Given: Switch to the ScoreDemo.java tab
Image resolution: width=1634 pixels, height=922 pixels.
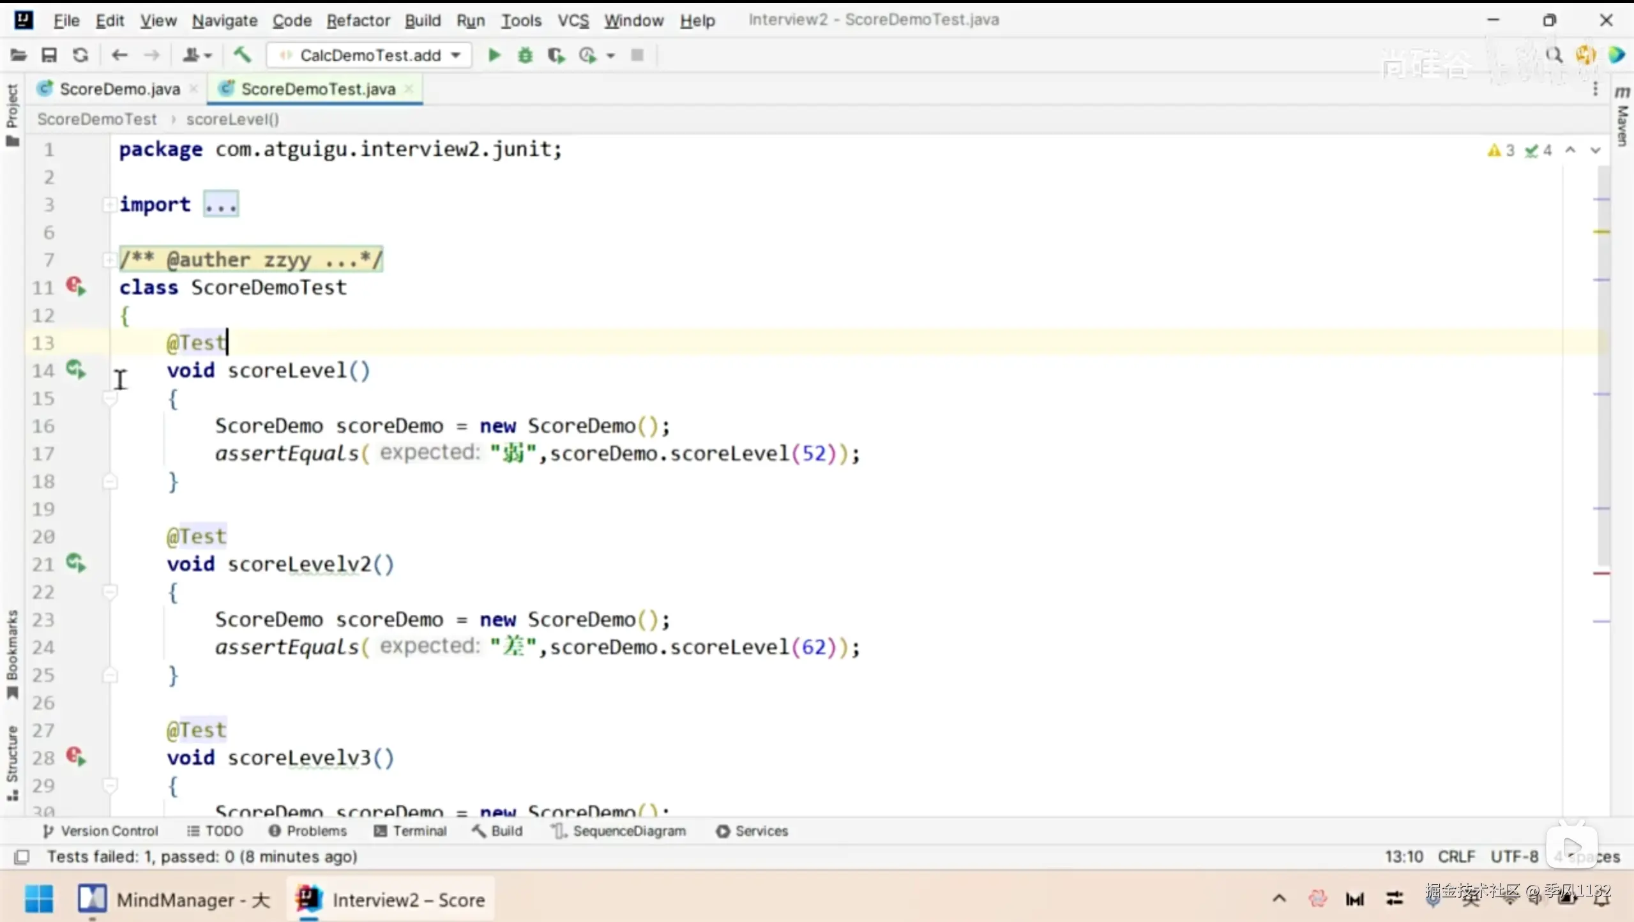Looking at the screenshot, I should pyautogui.click(x=119, y=89).
